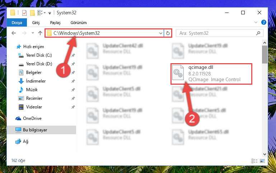Go up one folder level
The height and width of the screenshot is (173, 276).
click(40, 33)
